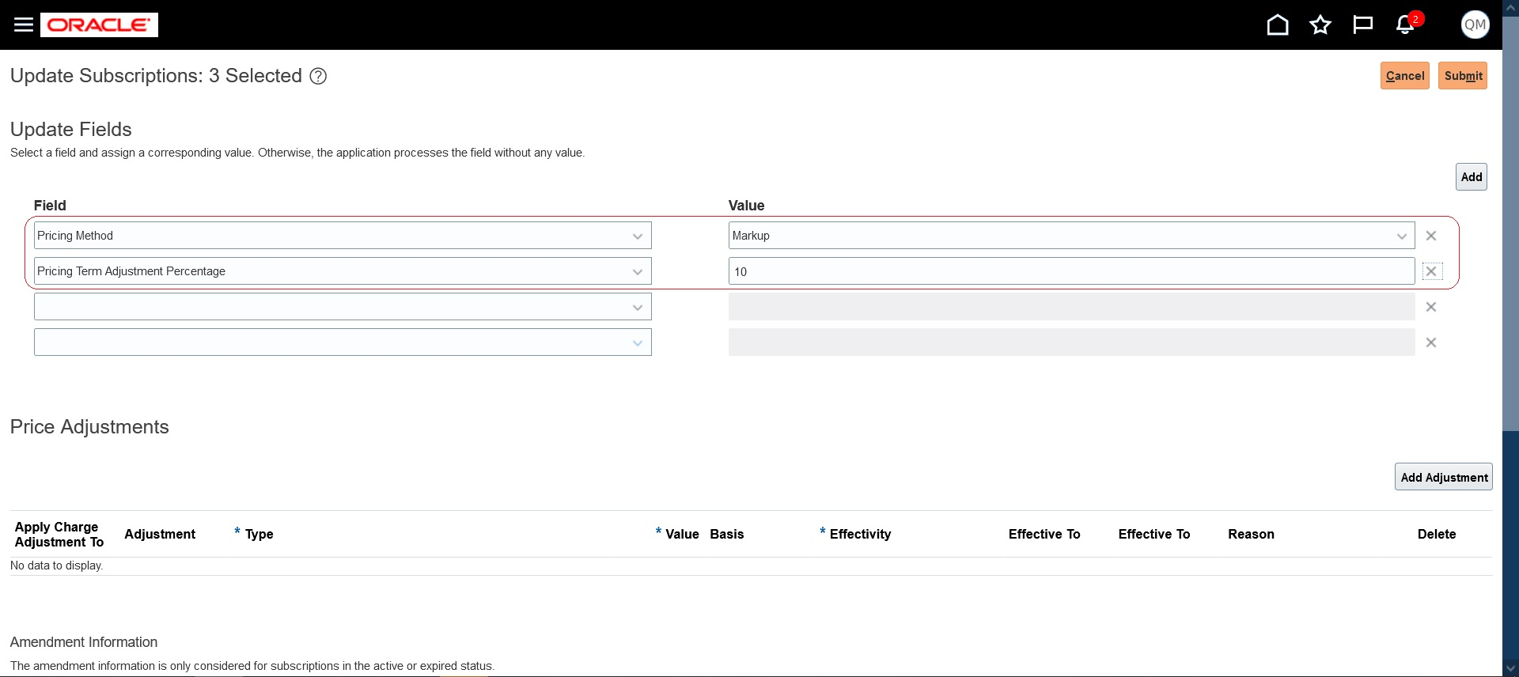This screenshot has width=1519, height=677.
Task: Click the Price Adjustments section heading
Action: 89,427
